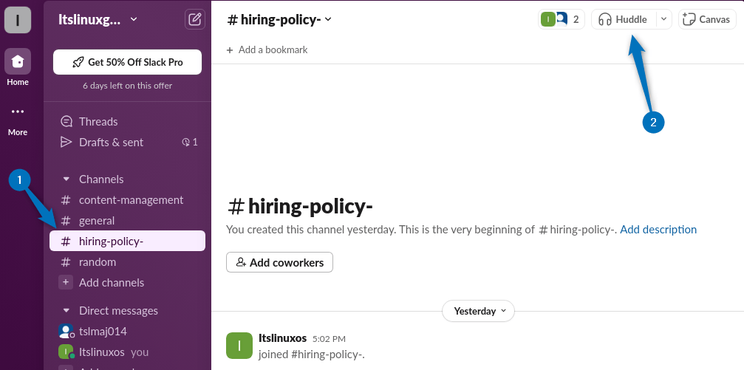This screenshot has width=744, height=370.
Task: Click the workspace avatar icon
Action: click(x=18, y=20)
